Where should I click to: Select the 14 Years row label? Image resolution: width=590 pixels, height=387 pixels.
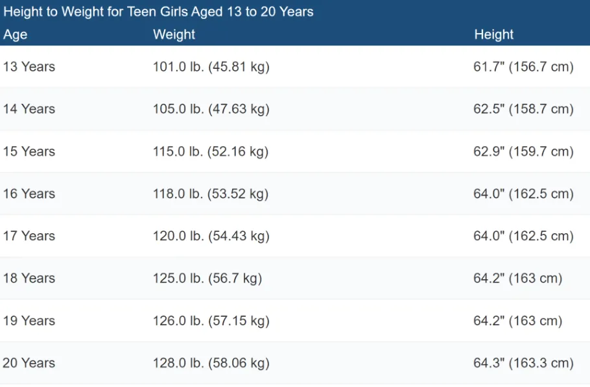29,109
